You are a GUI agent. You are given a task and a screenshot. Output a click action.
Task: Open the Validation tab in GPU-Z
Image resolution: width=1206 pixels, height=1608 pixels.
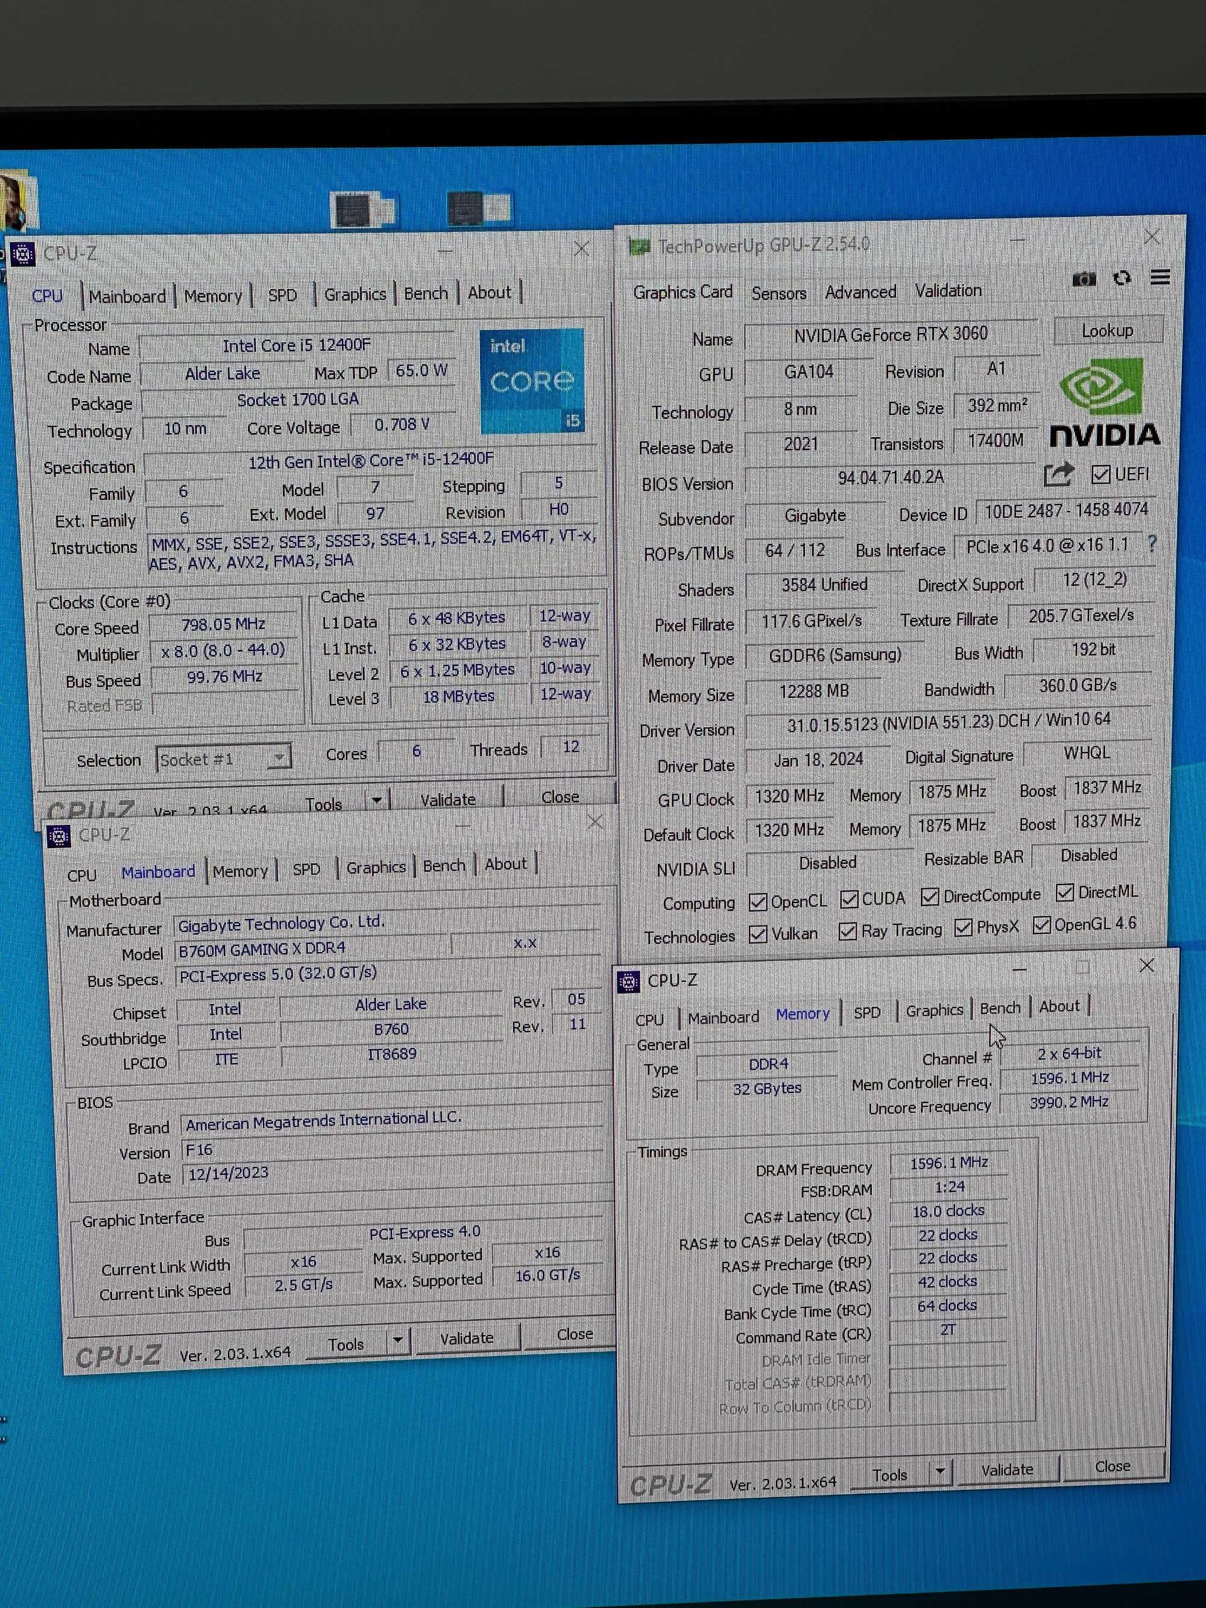pos(947,291)
